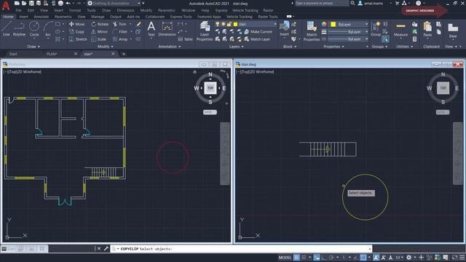Toggle drawing grid display in status bar
This screenshot has width=466, height=262.
[x=296, y=258]
